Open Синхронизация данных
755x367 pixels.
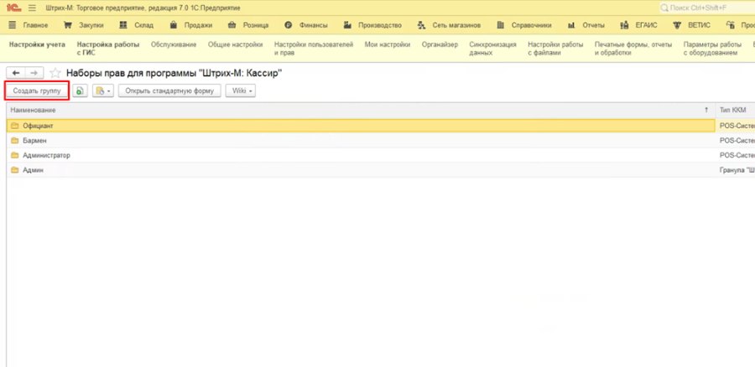point(493,49)
